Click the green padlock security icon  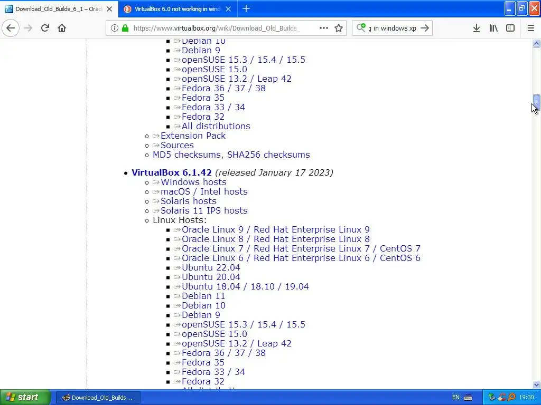click(125, 28)
